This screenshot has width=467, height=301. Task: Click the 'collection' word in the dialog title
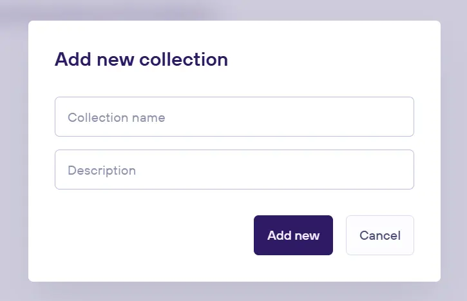click(184, 60)
